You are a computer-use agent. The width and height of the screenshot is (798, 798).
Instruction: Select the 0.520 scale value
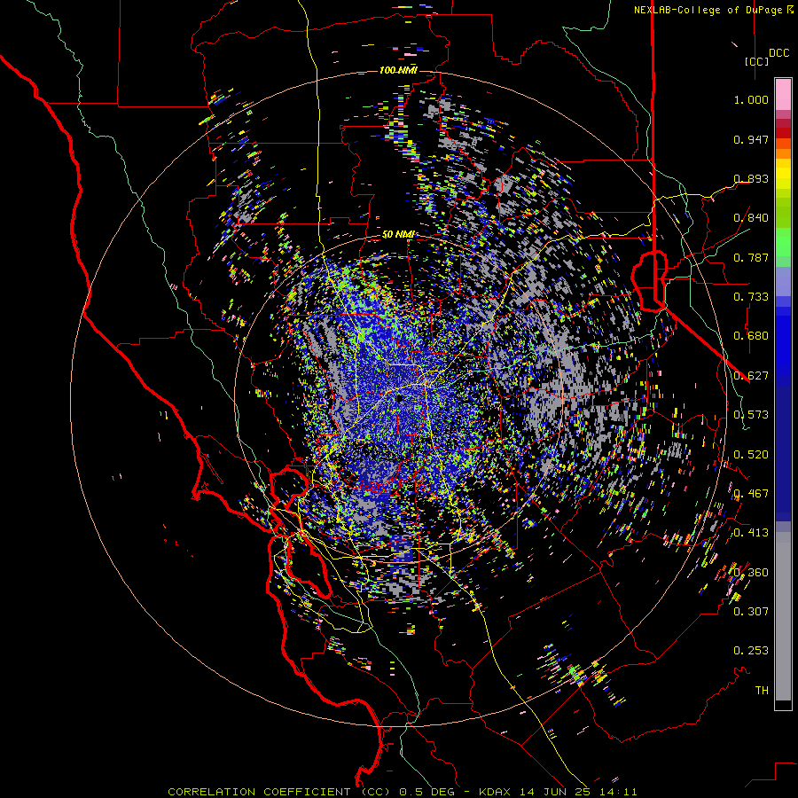(x=751, y=455)
